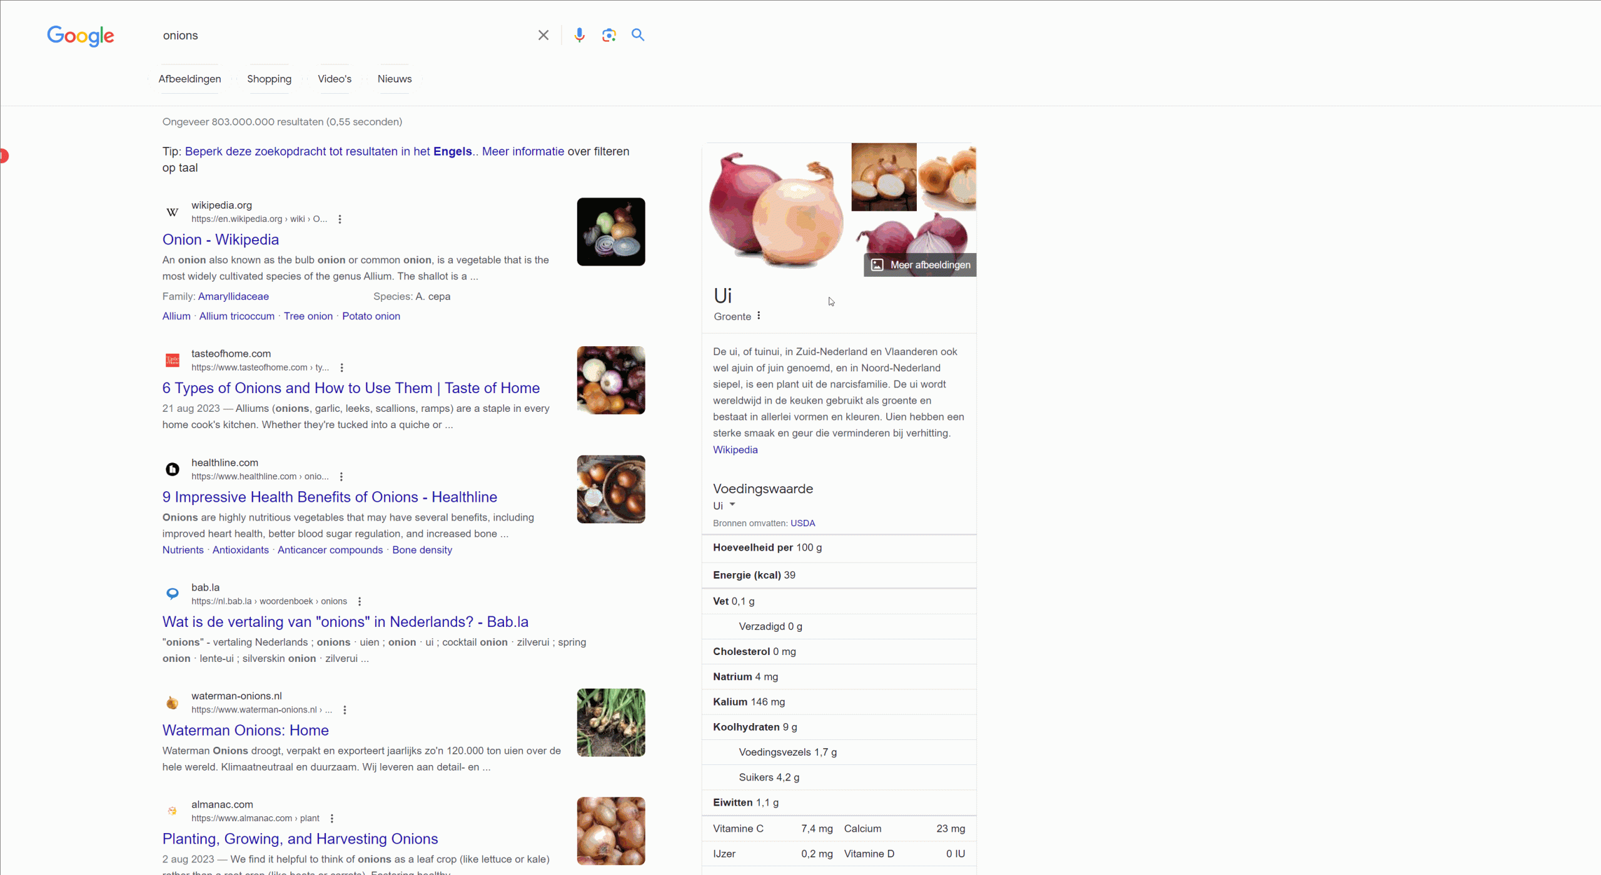Open the Allium tricoccum sublink
Screen dimensions: 1601x875
point(237,316)
